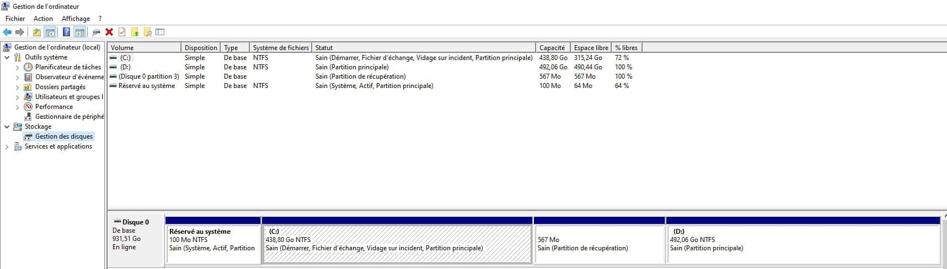Sort by the % libres column header
The image size is (947, 269).
click(x=627, y=48)
